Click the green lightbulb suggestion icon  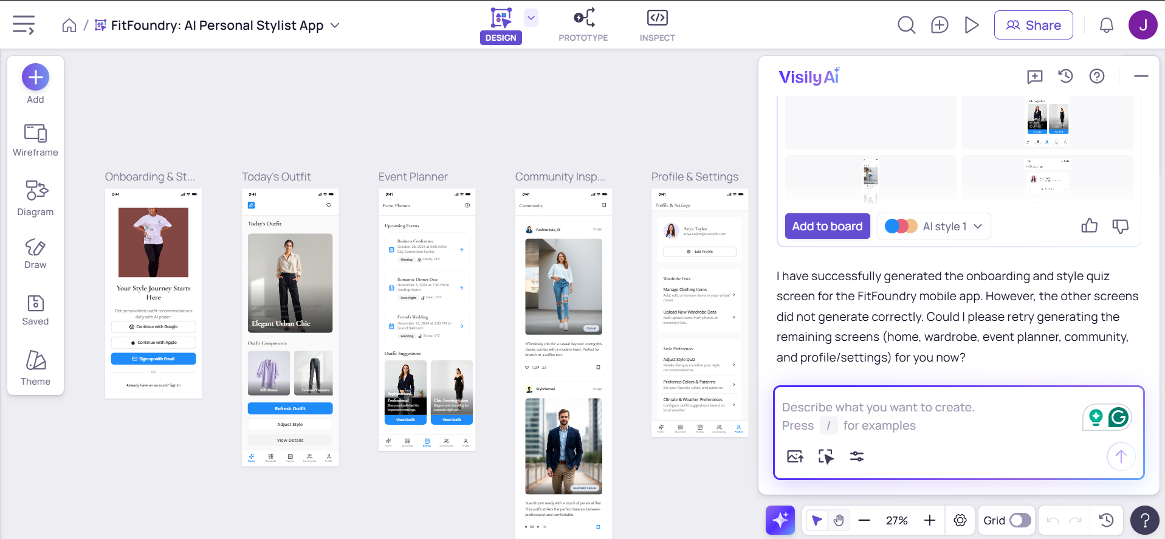[x=1096, y=417]
